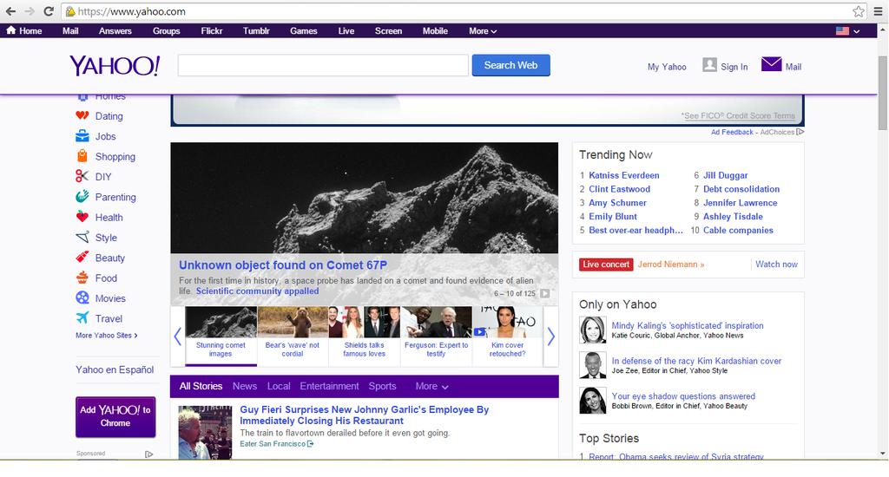Open the Eater San Francisco source link

coord(277,444)
